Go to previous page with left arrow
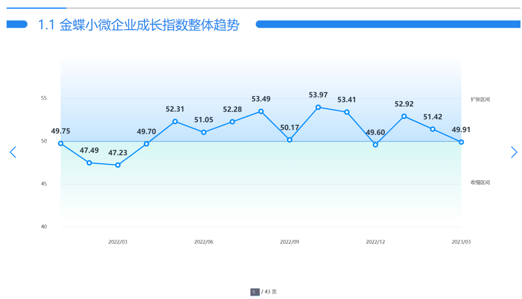The width and height of the screenshot is (522, 299). tap(13, 152)
